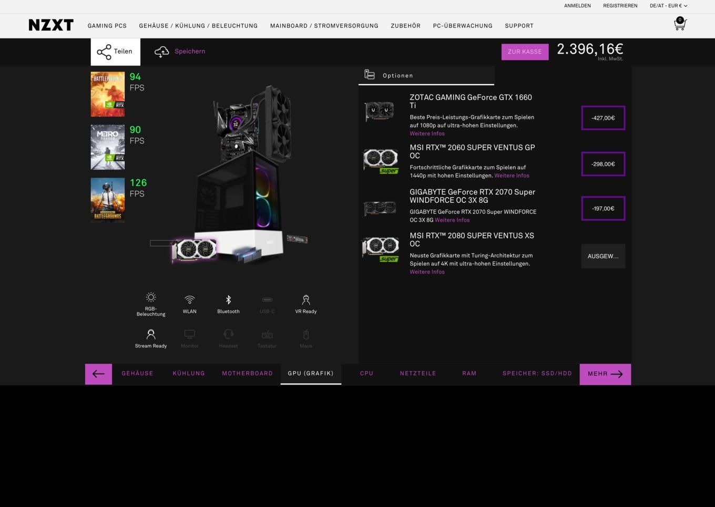Switch to the CPU tab
715x507 pixels.
point(366,374)
